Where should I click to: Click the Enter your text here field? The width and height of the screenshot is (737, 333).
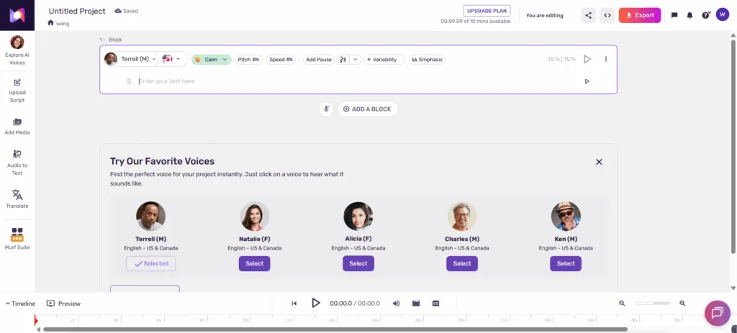[357, 81]
